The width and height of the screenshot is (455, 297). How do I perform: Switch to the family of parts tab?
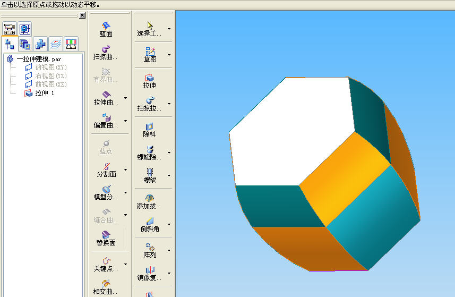click(40, 44)
